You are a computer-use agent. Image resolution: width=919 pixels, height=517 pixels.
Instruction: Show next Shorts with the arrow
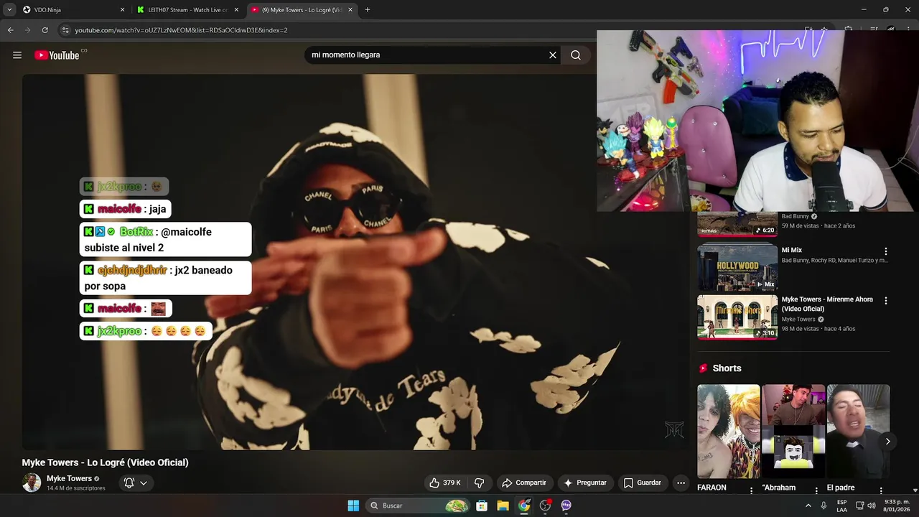click(x=887, y=442)
